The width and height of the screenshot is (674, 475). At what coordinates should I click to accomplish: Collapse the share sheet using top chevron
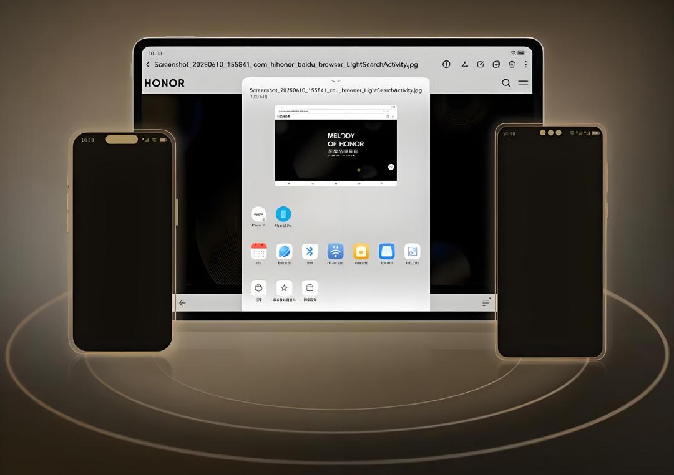[336, 81]
